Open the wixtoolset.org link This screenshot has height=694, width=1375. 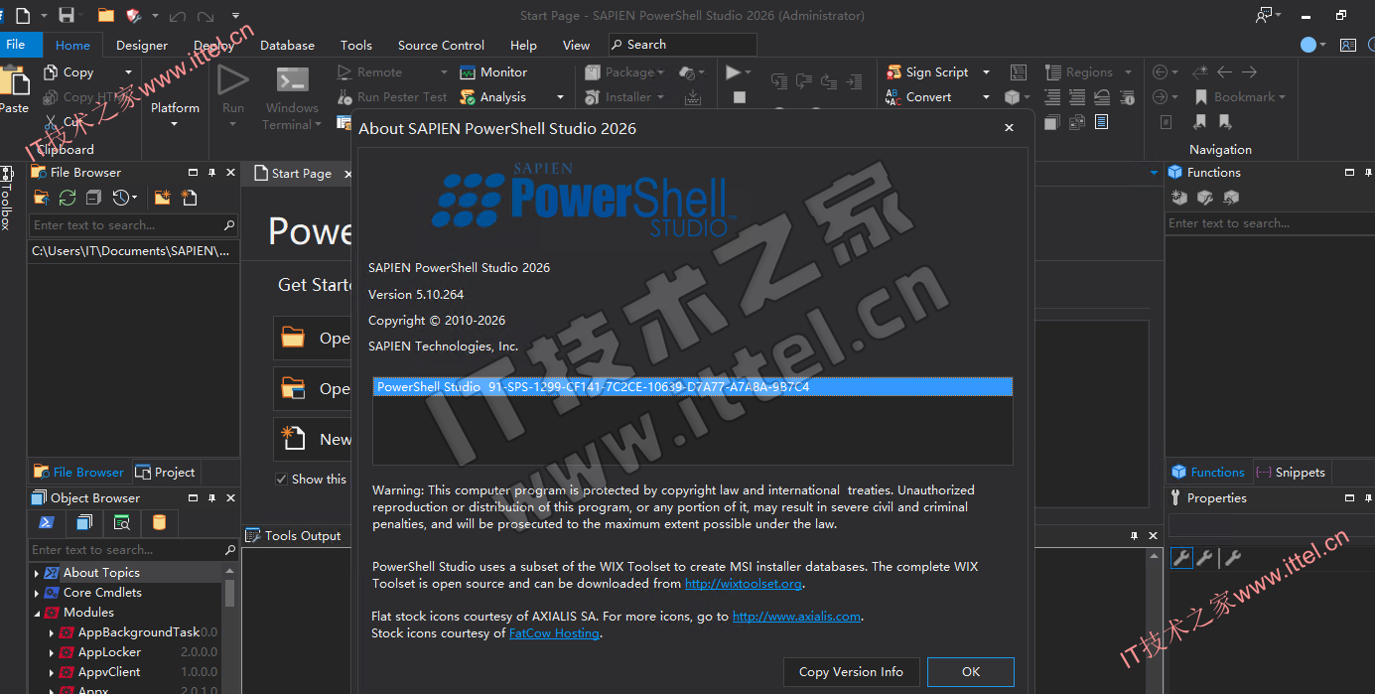point(743,584)
